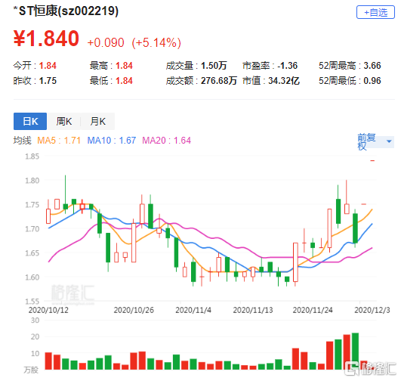Select the 2020/11/4 date axis marker
Viewport: 401px width, 381px height.
pyautogui.click(x=193, y=311)
